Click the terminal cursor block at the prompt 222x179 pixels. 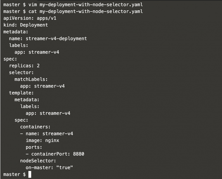click(30, 174)
